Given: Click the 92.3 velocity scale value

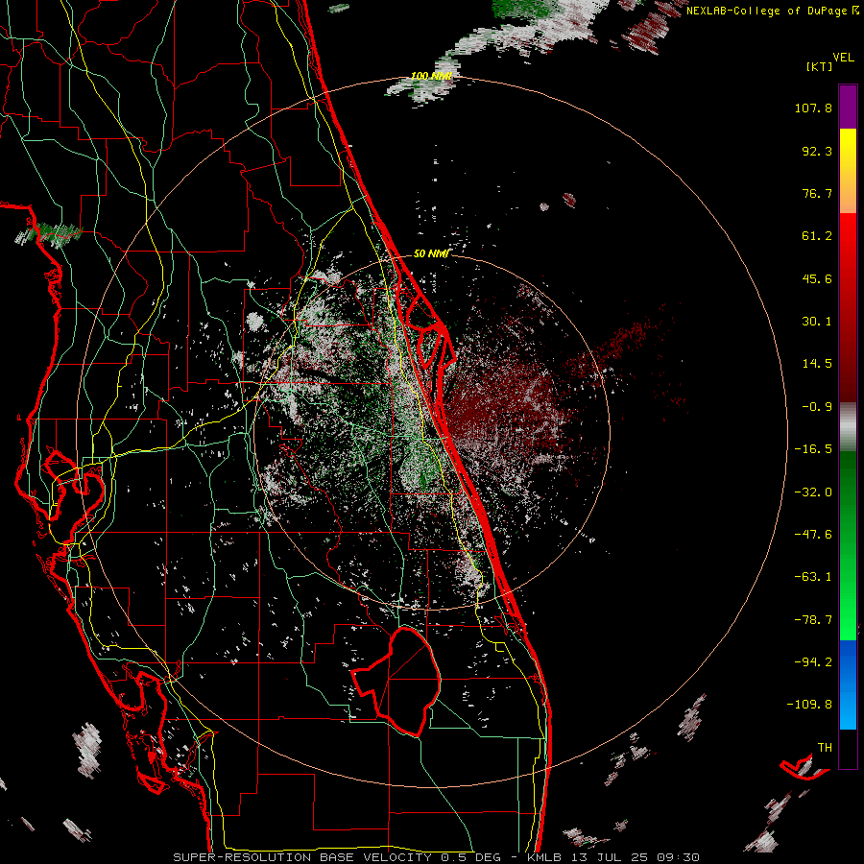Looking at the screenshot, I should (x=817, y=151).
